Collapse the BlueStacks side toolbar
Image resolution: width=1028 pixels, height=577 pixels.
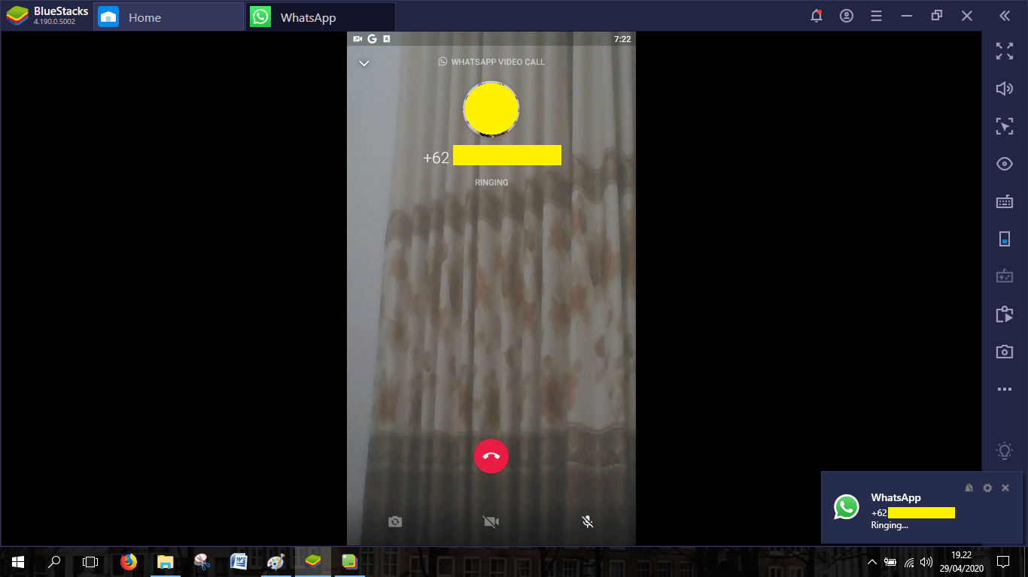(x=1005, y=16)
